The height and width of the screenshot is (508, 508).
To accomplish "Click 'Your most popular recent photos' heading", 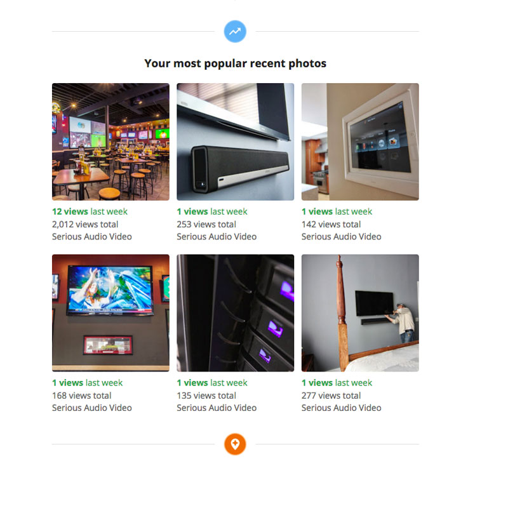I will click(235, 63).
